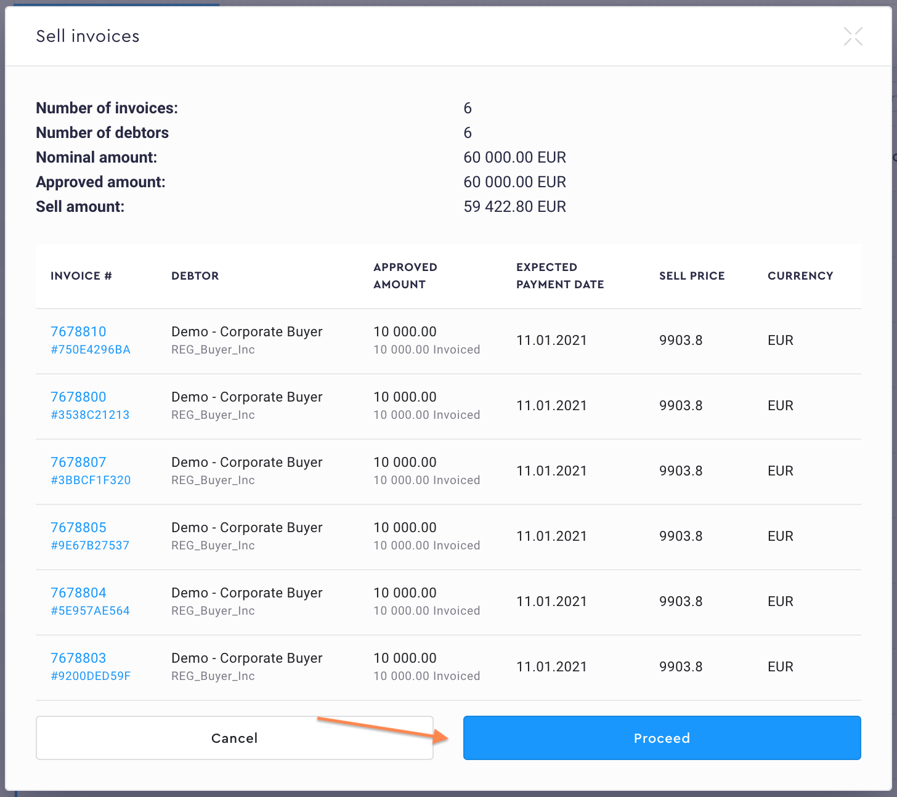Open invoice 7678810
Screen dimensions: 897x797
click(x=78, y=332)
